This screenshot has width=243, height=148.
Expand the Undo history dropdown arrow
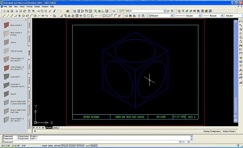pyautogui.click(x=58, y=11)
